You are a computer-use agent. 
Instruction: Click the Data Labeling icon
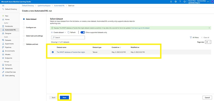(3, 76)
